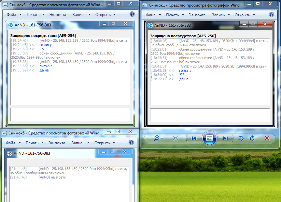Screen dimensions: 281x202
Task: Click timestamp [21:44:48] in Снимок5 chat
Action: tap(18, 169)
